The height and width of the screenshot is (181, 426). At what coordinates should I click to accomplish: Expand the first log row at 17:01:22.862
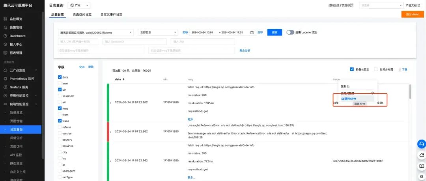coord(110,103)
